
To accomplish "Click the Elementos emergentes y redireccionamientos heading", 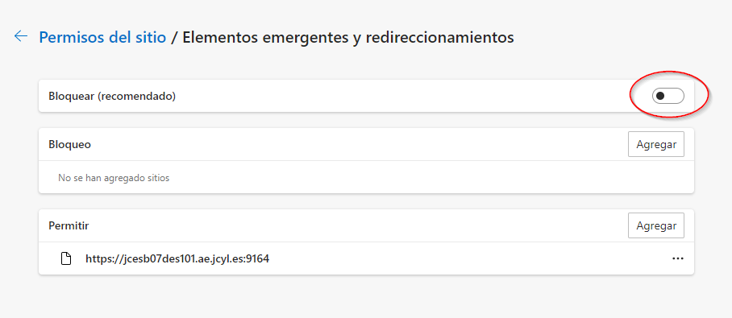I will [348, 37].
